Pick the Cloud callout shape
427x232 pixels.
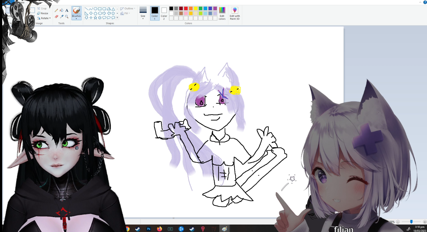[113, 18]
